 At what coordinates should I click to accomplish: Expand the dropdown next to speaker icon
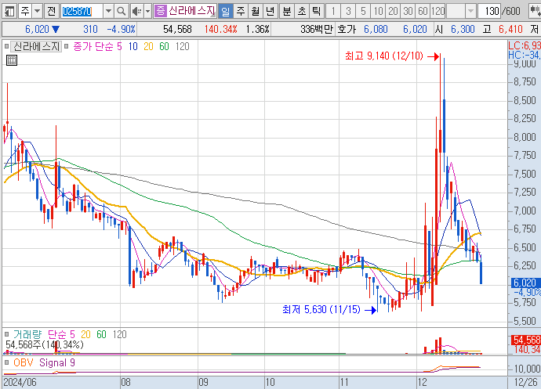pyautogui.click(x=147, y=12)
